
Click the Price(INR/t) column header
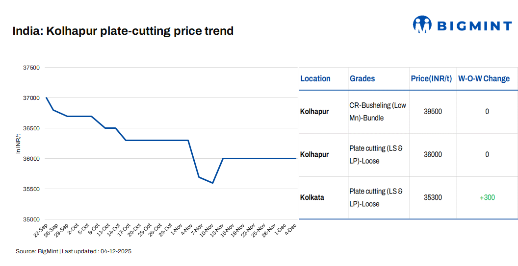point(431,79)
